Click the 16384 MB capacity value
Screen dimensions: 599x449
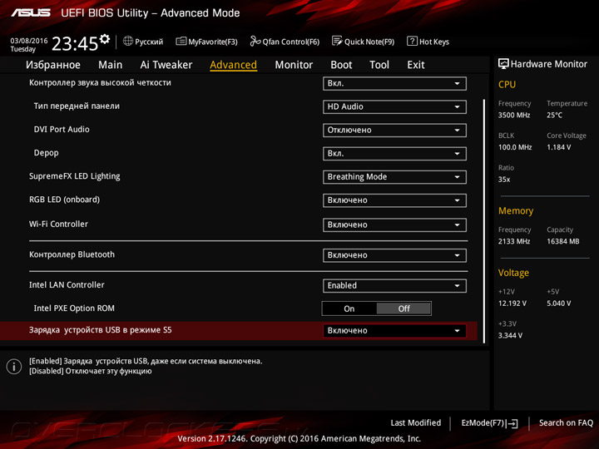[x=563, y=241]
